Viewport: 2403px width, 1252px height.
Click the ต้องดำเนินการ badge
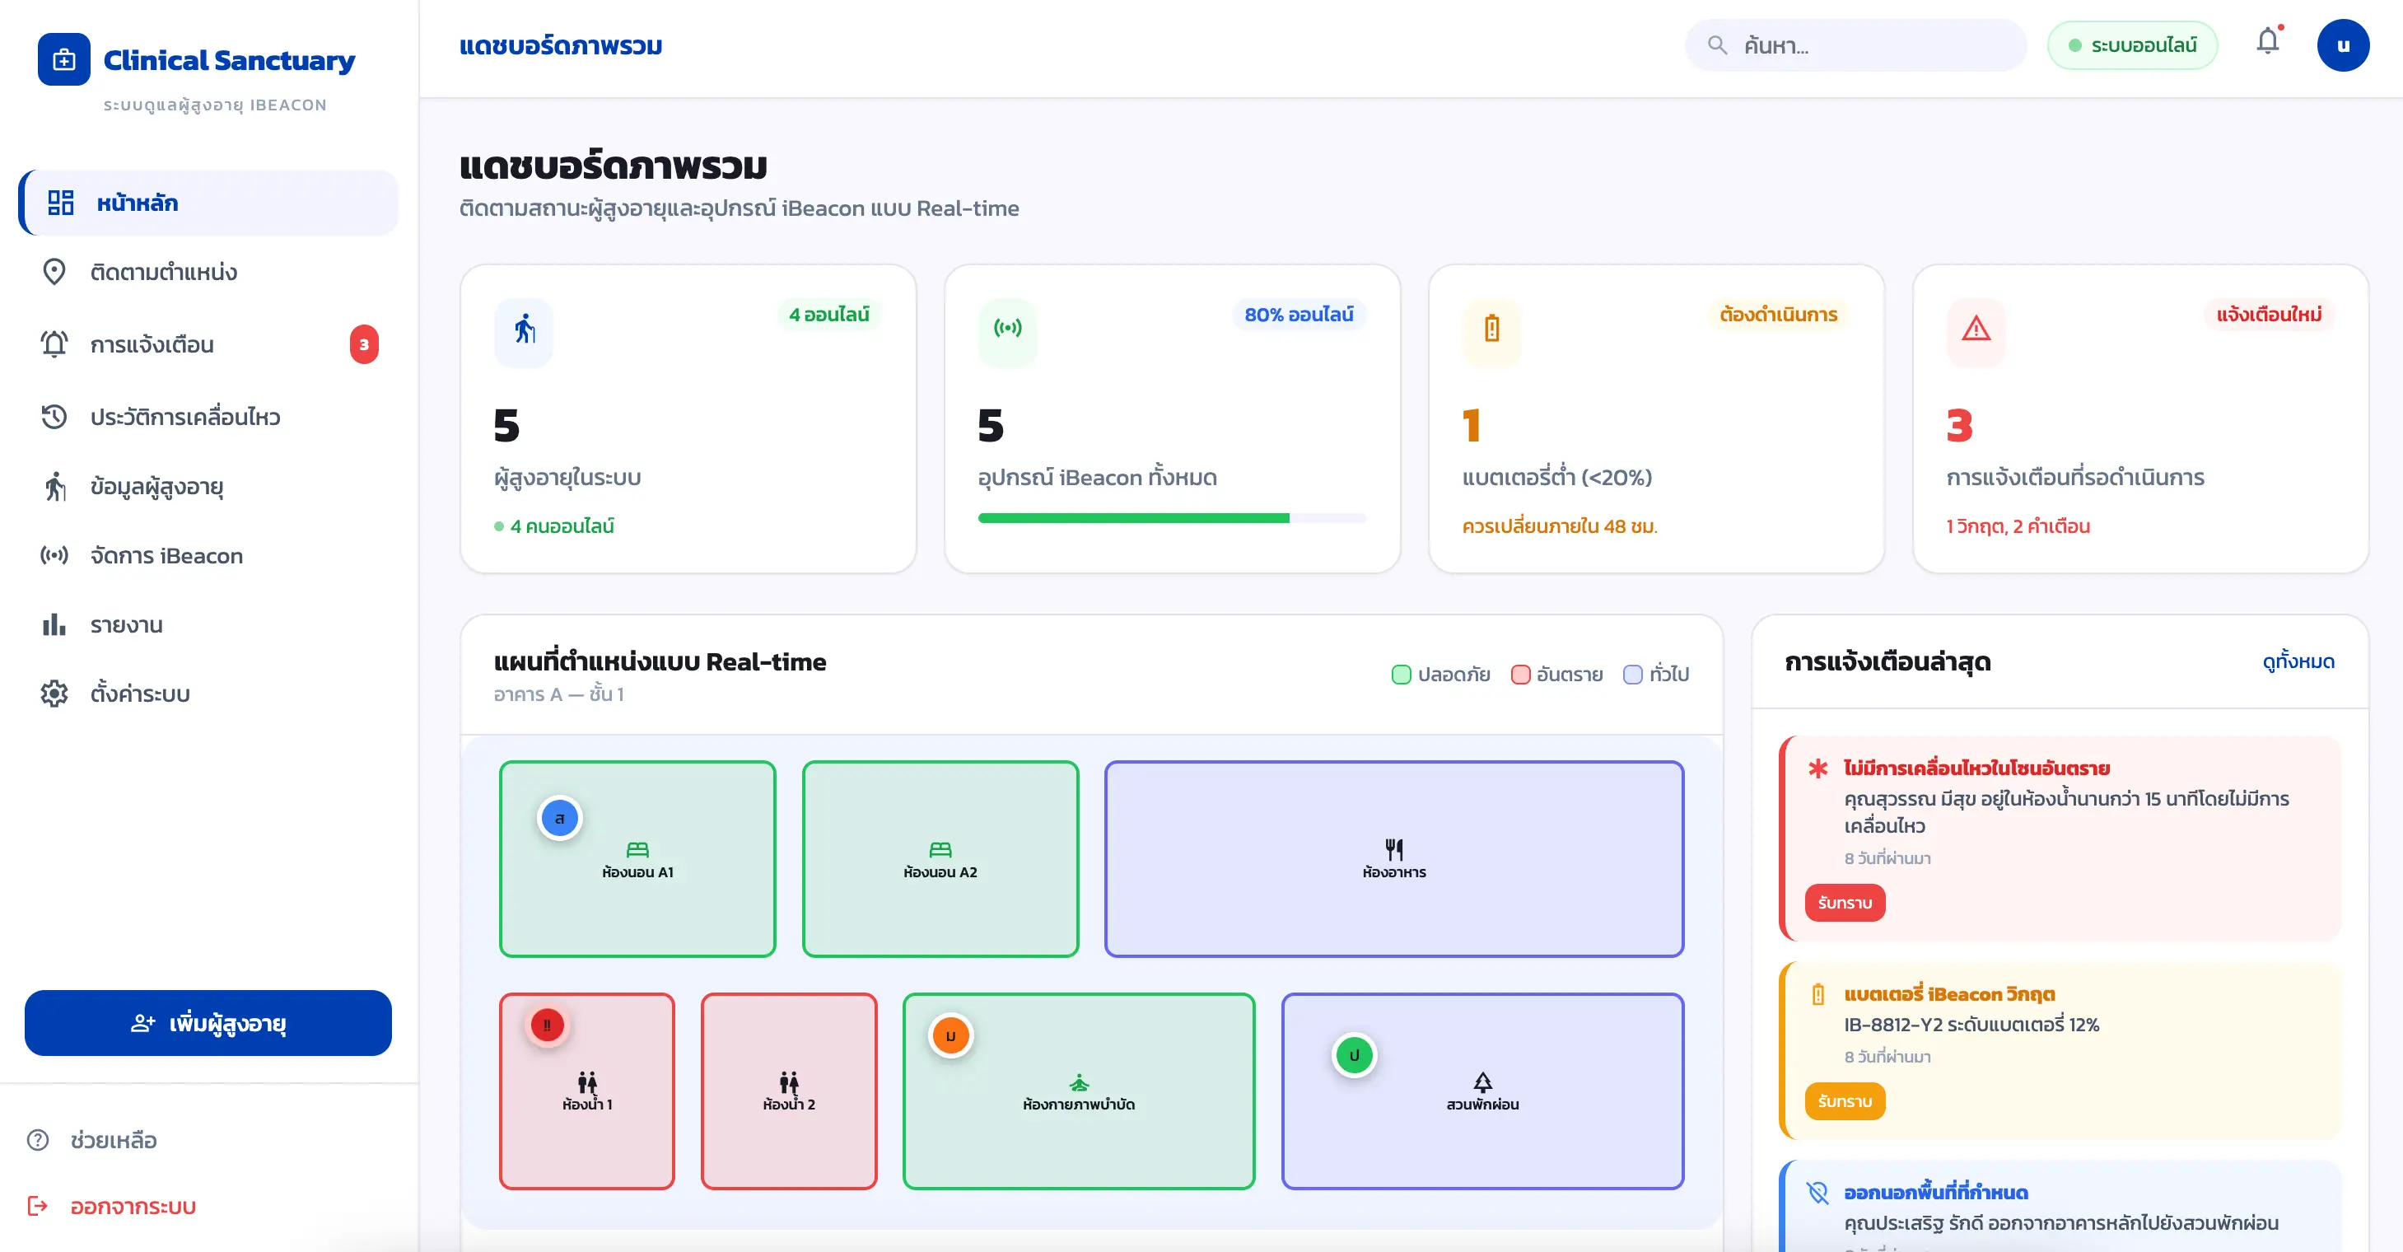click(x=1778, y=315)
